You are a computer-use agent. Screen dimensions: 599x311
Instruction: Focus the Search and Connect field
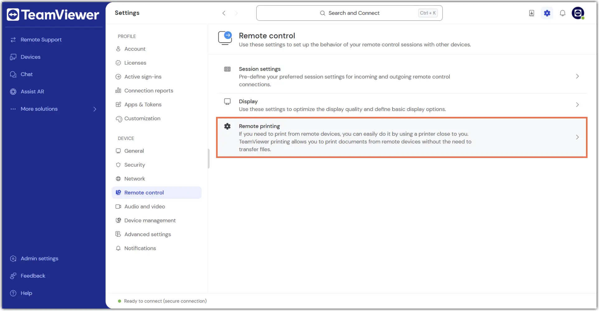tap(349, 13)
